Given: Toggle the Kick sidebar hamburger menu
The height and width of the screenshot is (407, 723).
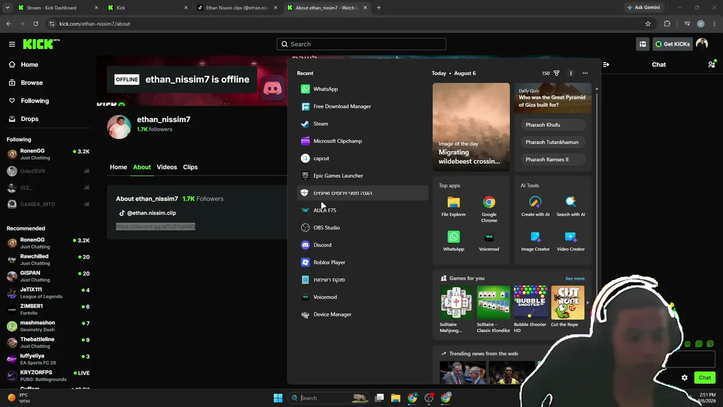Looking at the screenshot, I should click(x=12, y=44).
